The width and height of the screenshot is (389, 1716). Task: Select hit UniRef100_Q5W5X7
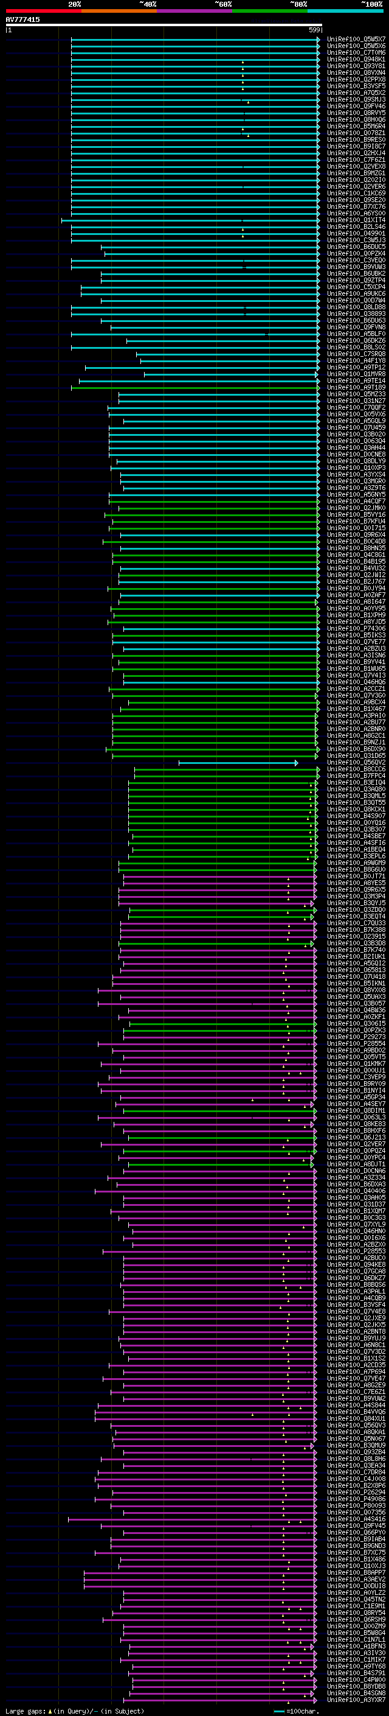coord(356,40)
